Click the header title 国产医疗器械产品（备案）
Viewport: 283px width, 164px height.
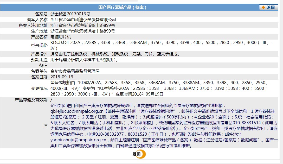click(x=122, y=7)
